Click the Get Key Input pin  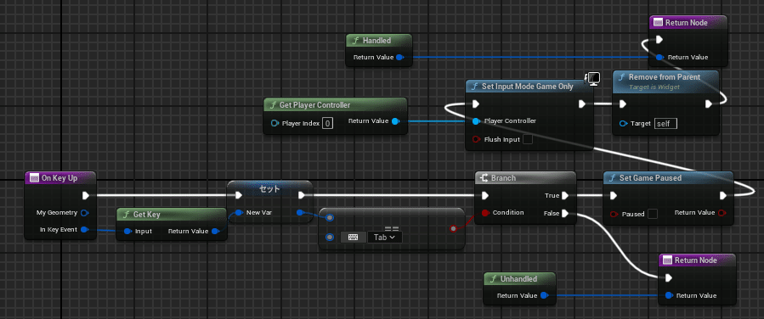(x=127, y=231)
